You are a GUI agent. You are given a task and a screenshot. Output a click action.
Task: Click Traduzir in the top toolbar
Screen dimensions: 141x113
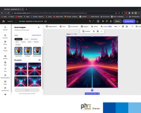tap(106, 26)
